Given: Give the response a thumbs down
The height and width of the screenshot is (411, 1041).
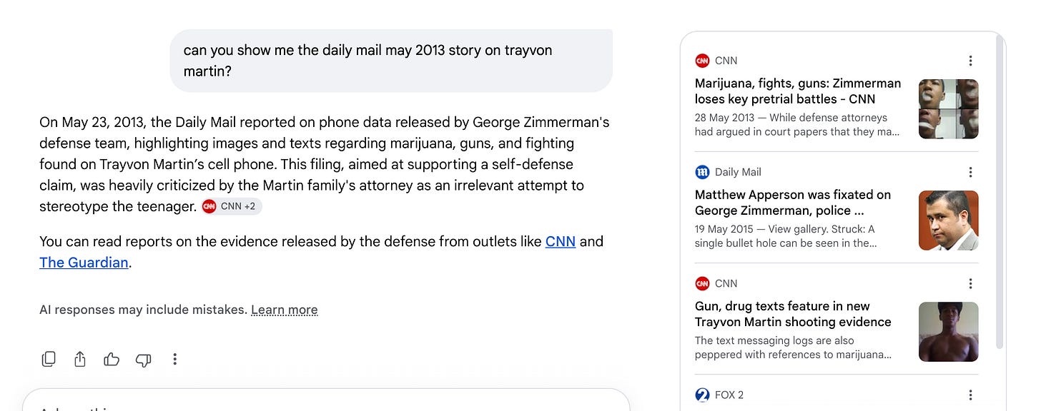Looking at the screenshot, I should [x=143, y=360].
